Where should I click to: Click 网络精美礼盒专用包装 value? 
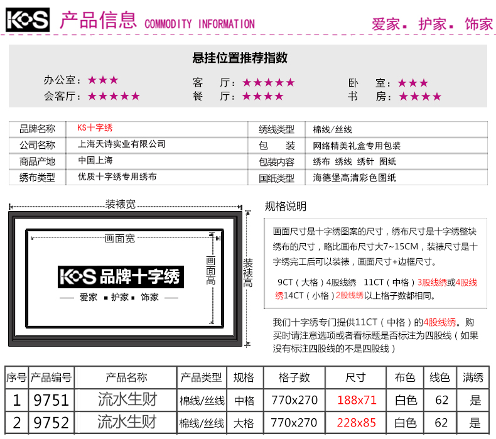[357, 146]
